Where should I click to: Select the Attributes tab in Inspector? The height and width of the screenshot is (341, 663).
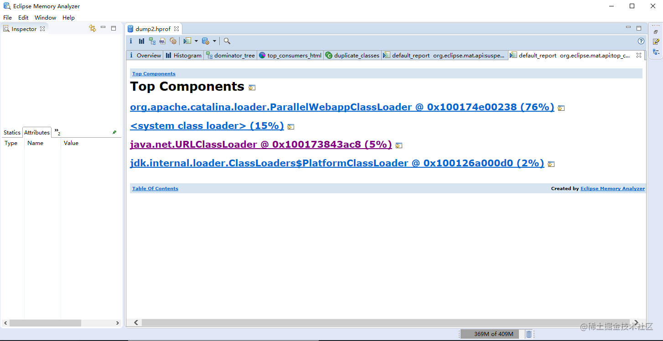click(36, 133)
